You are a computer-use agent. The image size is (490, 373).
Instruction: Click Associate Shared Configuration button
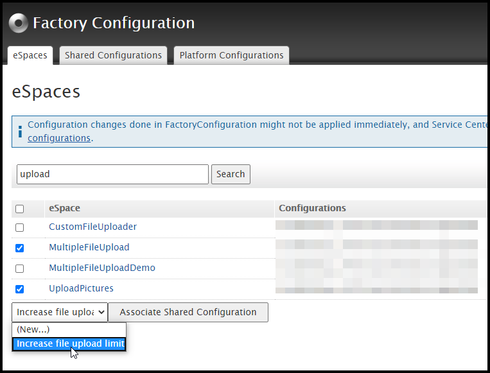point(188,313)
